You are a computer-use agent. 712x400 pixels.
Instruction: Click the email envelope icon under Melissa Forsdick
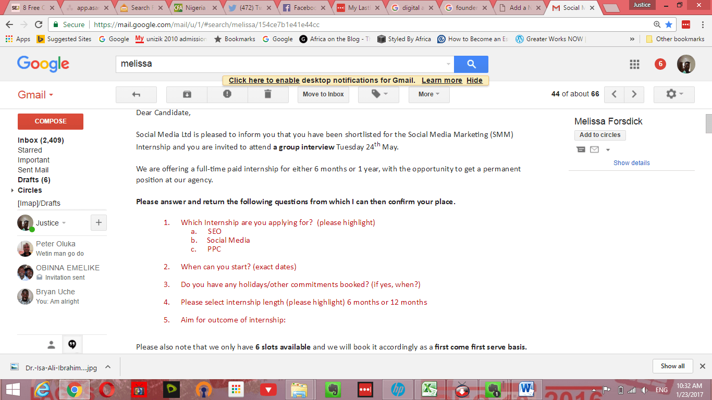coord(594,150)
